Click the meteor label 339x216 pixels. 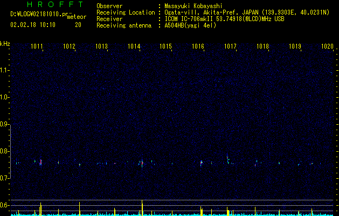[77, 17]
